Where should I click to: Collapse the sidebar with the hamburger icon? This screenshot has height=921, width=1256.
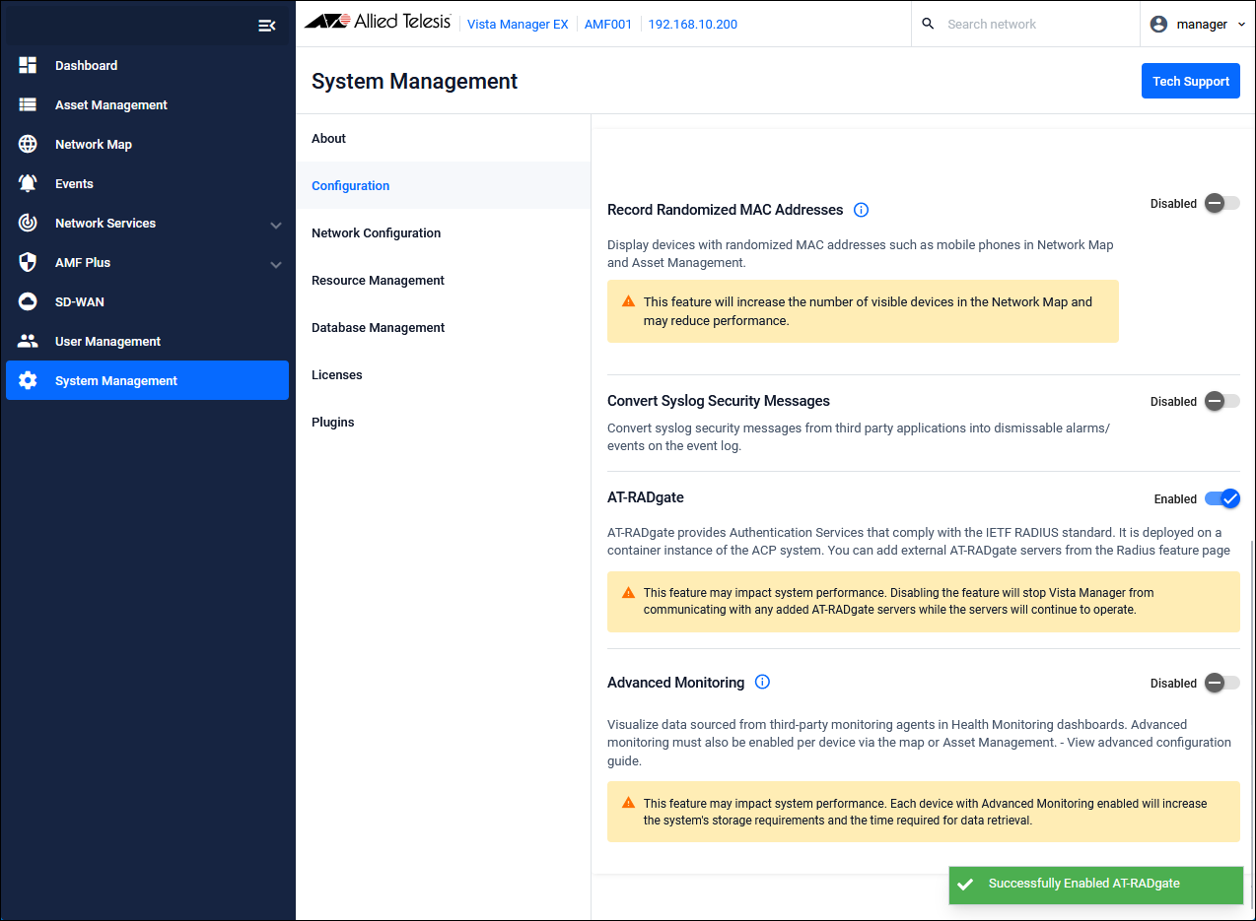click(x=266, y=26)
